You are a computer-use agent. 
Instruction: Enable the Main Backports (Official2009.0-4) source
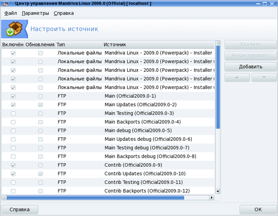pos(13,122)
